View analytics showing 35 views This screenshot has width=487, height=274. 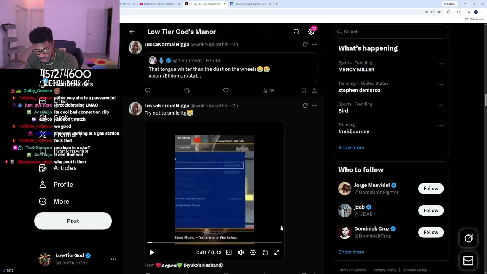pos(268,91)
